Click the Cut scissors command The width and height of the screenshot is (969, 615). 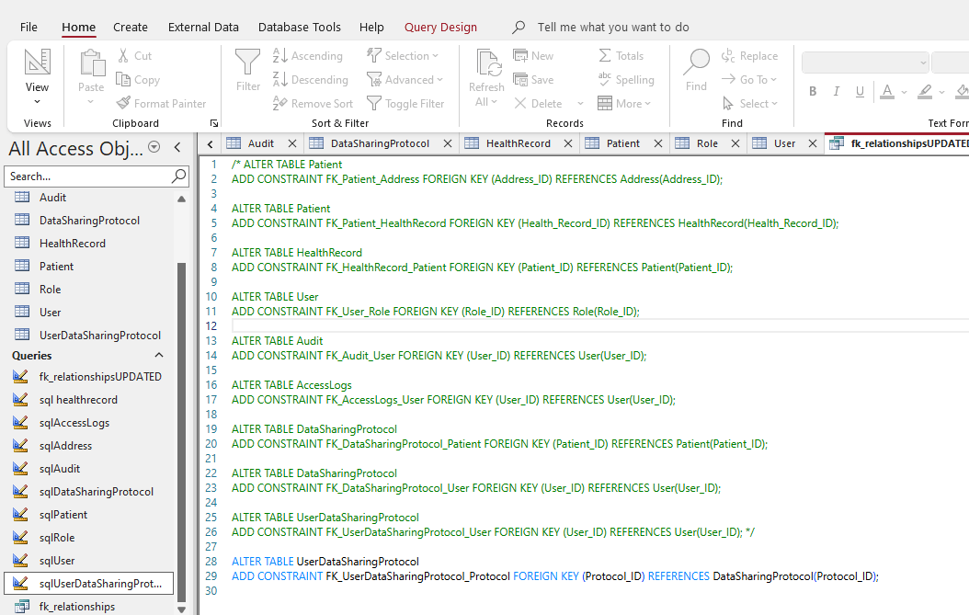point(135,56)
